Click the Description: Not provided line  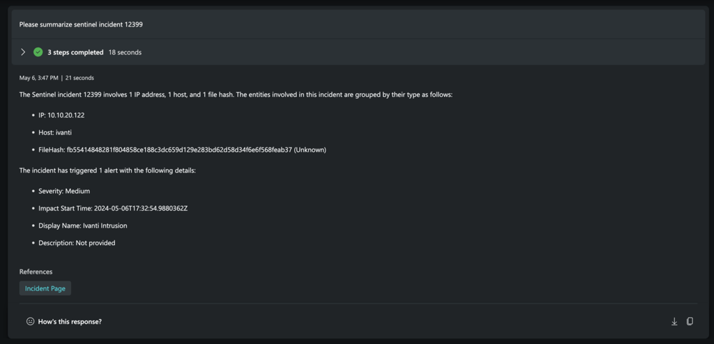pos(77,243)
